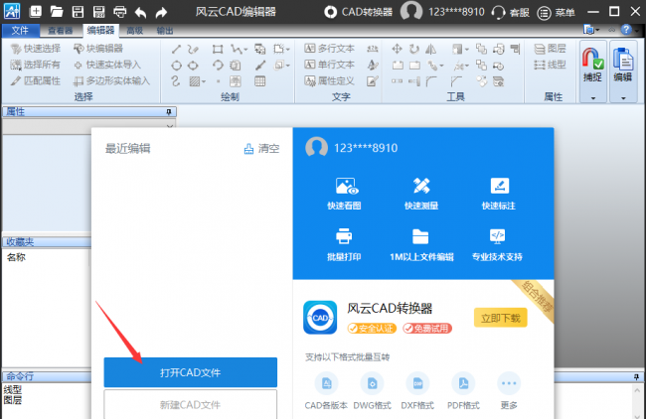Open the 菜单 menu
The width and height of the screenshot is (646, 419).
pos(556,13)
